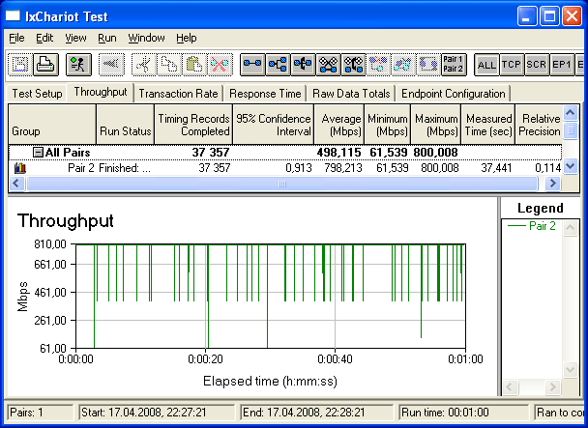Click the Print toolbar icon
588x428 pixels.
click(x=45, y=65)
